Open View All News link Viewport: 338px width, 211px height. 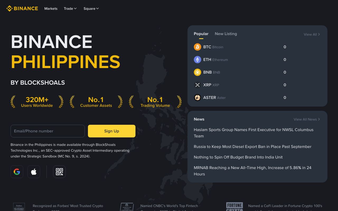pyautogui.click(x=307, y=119)
